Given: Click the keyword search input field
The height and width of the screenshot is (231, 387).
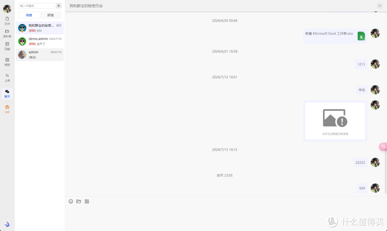Looking at the screenshot, I should tap(36, 5).
